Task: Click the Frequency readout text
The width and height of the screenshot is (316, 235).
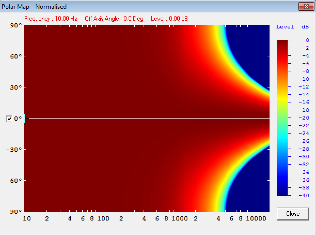Action: point(51,19)
